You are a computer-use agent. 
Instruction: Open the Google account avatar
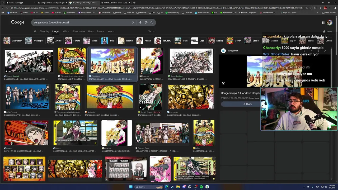point(330,22)
